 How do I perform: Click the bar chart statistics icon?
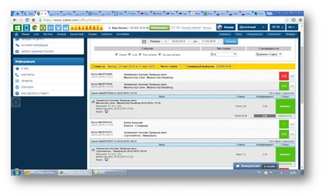66,27
